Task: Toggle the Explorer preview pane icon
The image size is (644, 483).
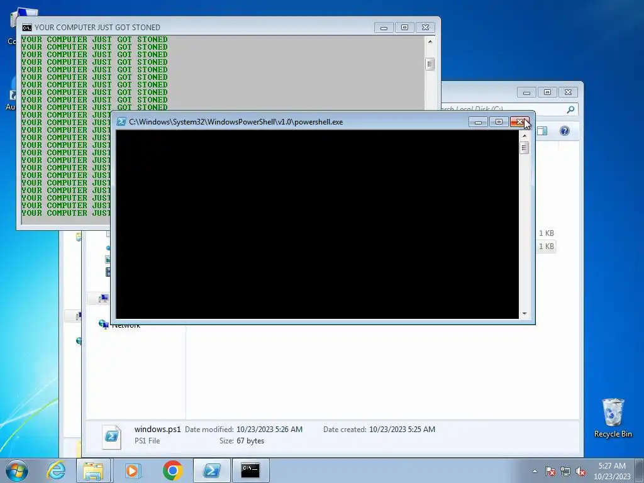Action: tap(542, 131)
